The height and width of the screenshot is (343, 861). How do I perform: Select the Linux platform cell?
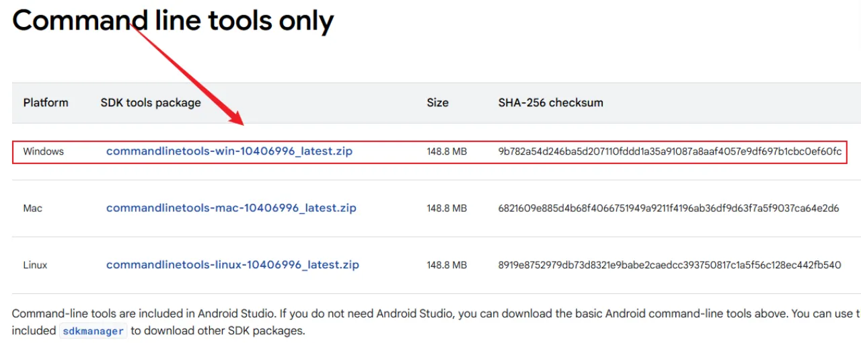(x=35, y=265)
